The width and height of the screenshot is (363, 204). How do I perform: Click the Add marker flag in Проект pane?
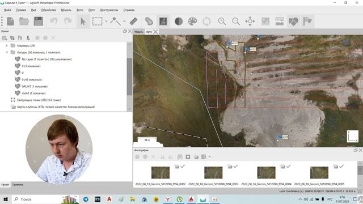pos(20,38)
